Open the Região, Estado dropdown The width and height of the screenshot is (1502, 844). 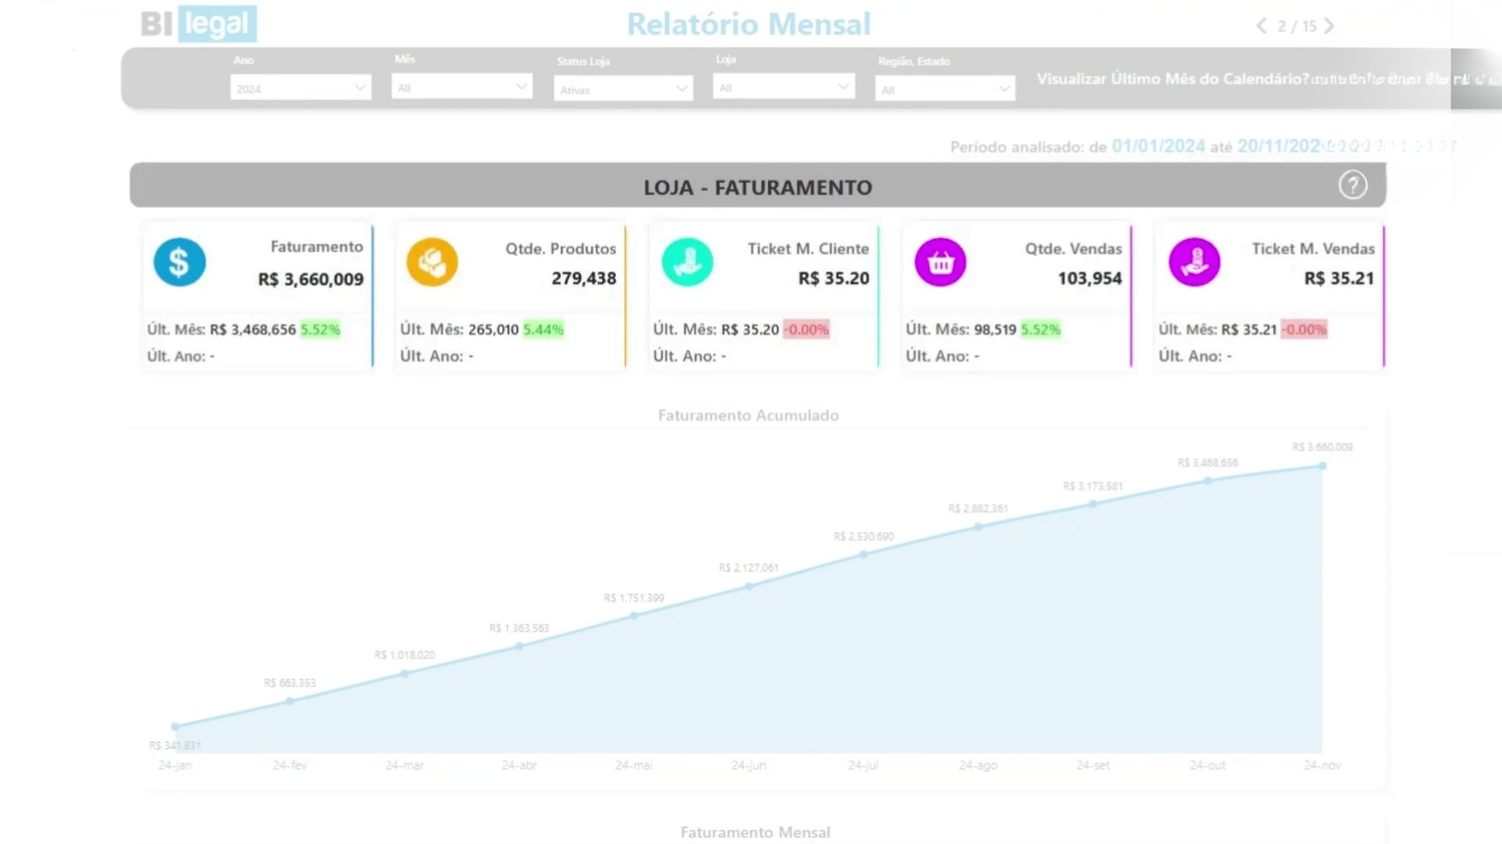click(x=945, y=89)
